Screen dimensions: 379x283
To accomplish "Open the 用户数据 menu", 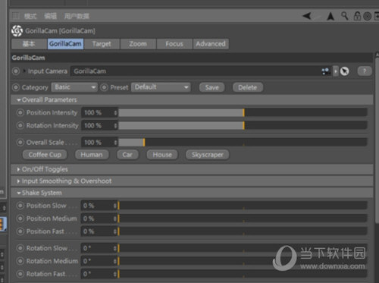I will pos(77,17).
